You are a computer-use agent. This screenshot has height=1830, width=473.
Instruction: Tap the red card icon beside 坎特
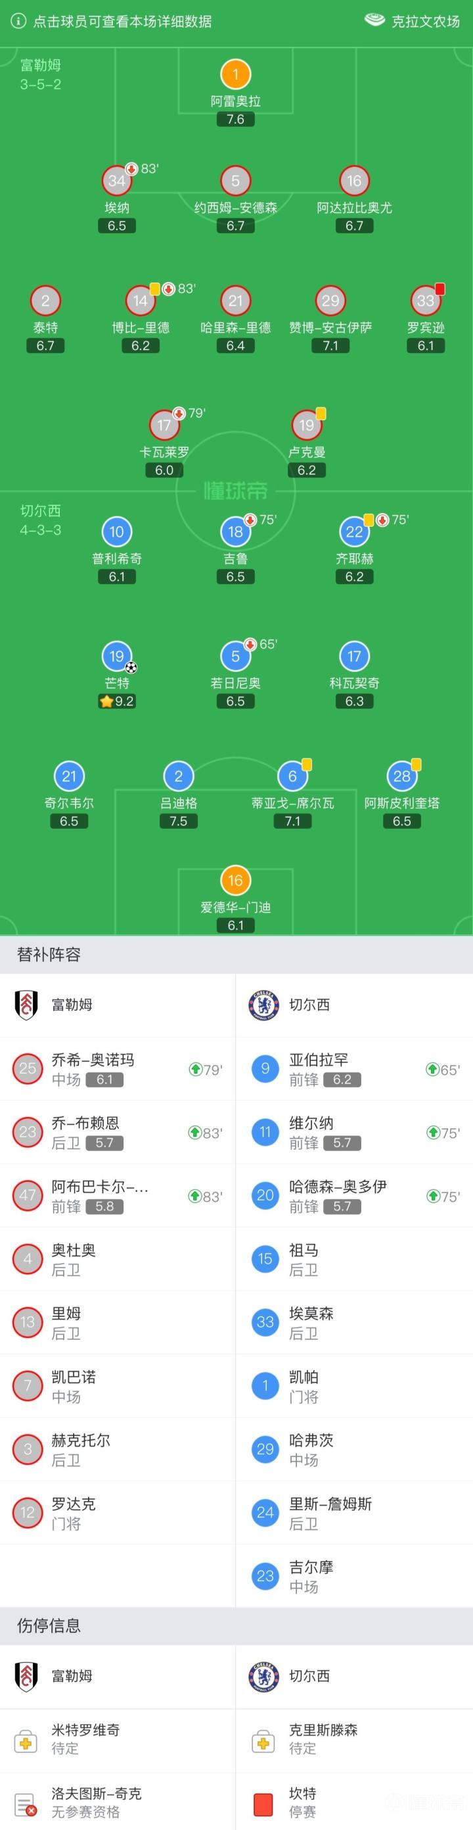coord(263,1802)
